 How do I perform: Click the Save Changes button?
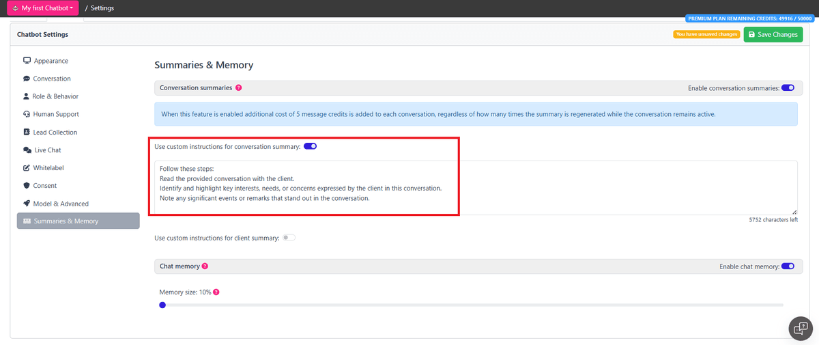pyautogui.click(x=773, y=34)
